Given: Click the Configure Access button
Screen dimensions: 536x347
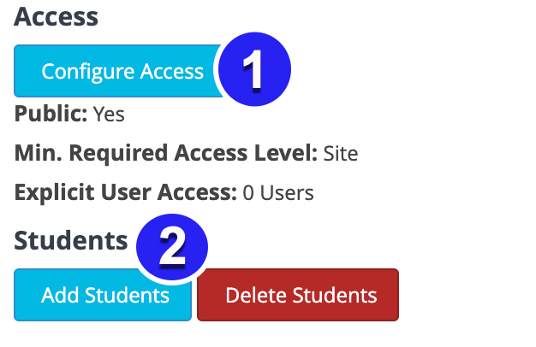Looking at the screenshot, I should pyautogui.click(x=116, y=71).
